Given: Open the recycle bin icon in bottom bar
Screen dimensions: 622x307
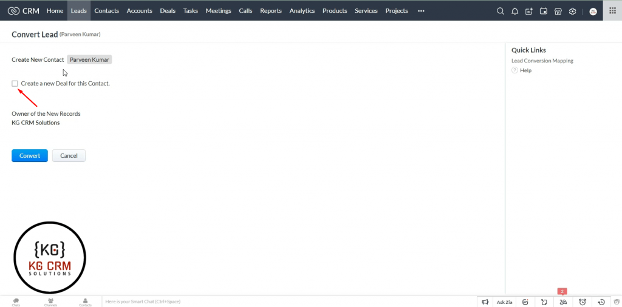Looking at the screenshot, I should tap(617, 302).
